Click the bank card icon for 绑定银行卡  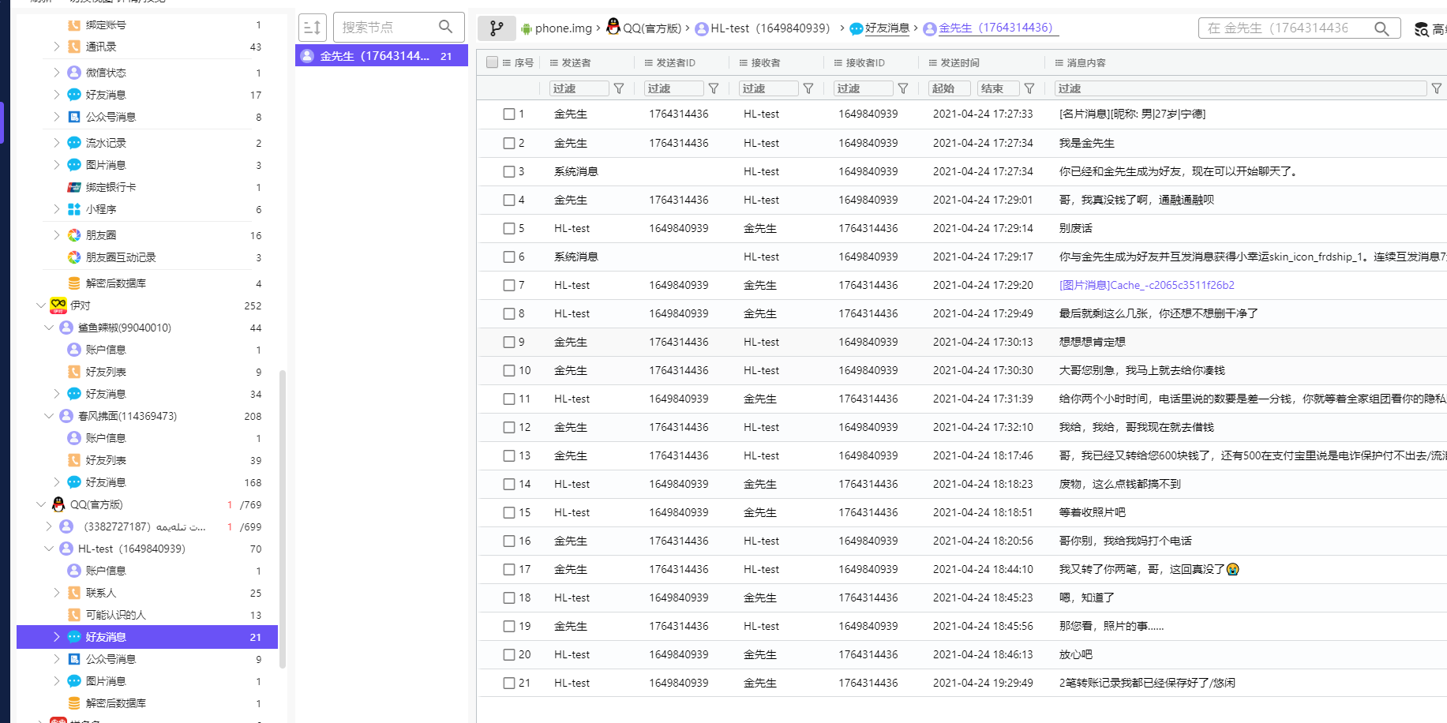(x=74, y=187)
